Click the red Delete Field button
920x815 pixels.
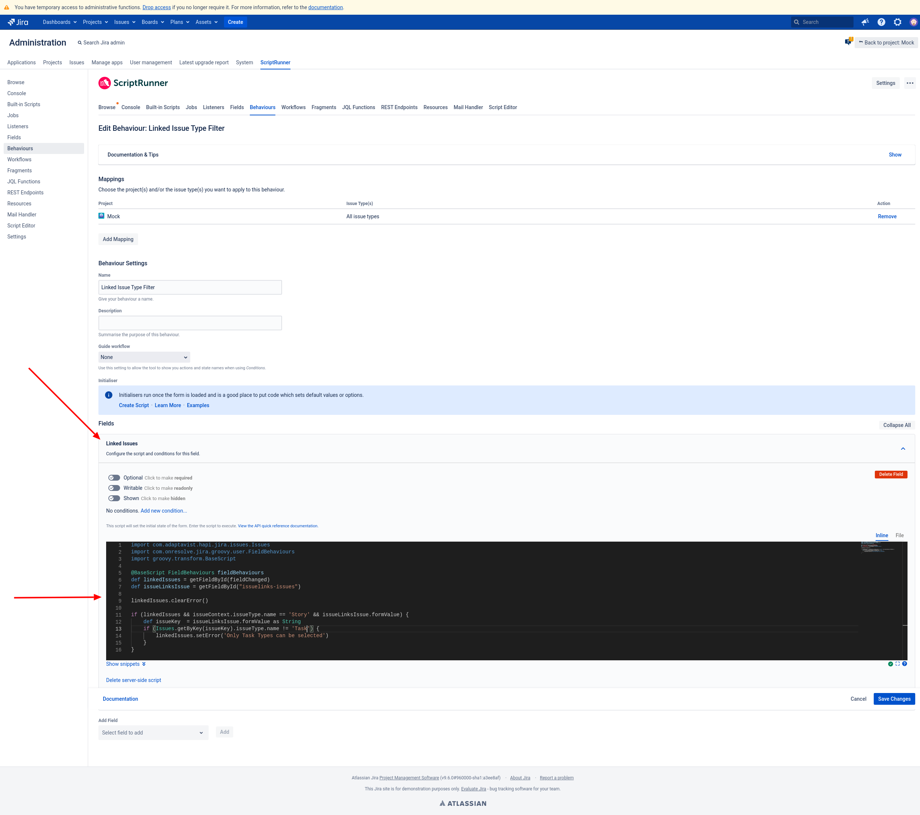(891, 474)
